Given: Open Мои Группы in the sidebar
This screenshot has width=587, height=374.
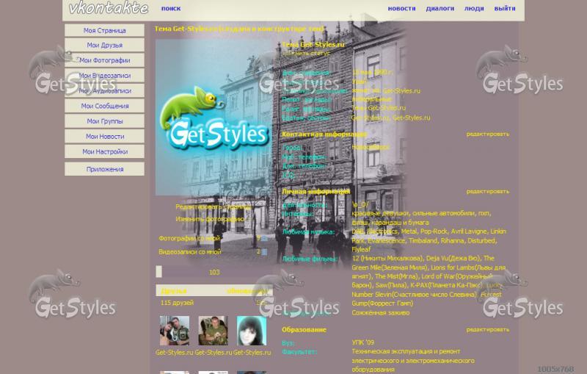Looking at the screenshot, I should 104,121.
